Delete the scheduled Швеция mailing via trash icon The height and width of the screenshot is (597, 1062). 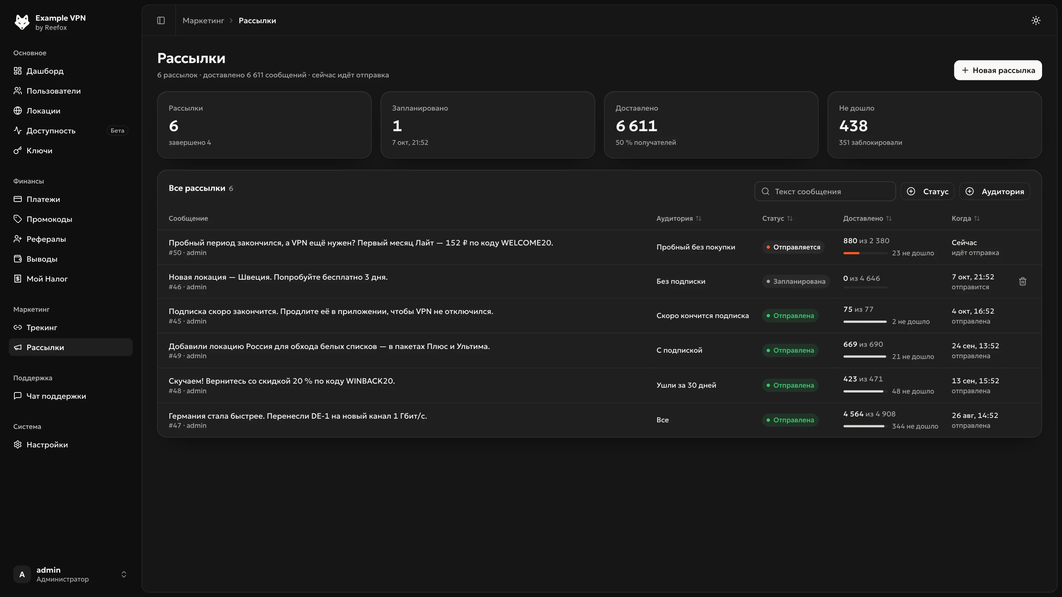click(x=1023, y=282)
